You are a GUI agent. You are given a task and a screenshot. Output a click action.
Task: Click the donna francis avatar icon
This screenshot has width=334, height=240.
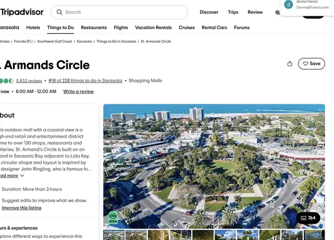[x=289, y=4]
